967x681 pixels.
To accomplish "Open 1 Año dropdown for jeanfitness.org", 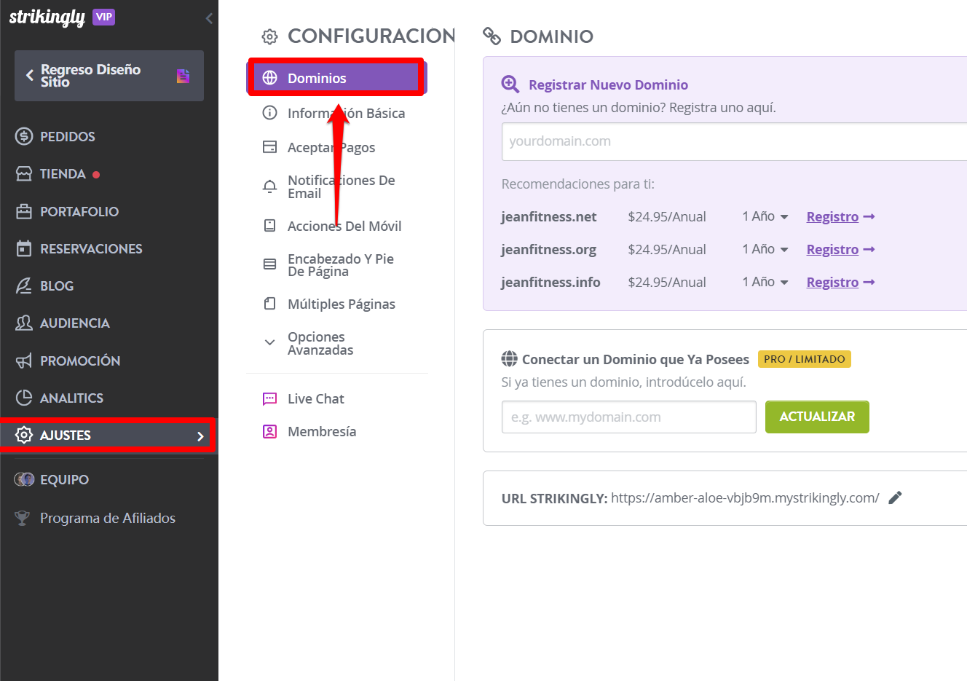I will (765, 249).
